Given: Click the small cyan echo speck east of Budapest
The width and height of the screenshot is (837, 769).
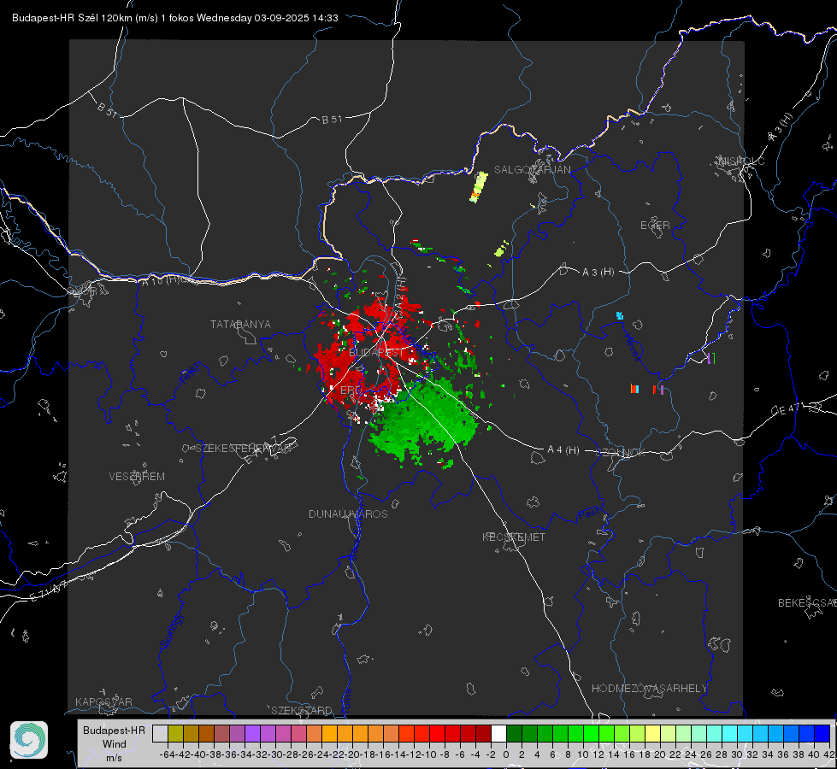Looking at the screenshot, I should (x=619, y=316).
